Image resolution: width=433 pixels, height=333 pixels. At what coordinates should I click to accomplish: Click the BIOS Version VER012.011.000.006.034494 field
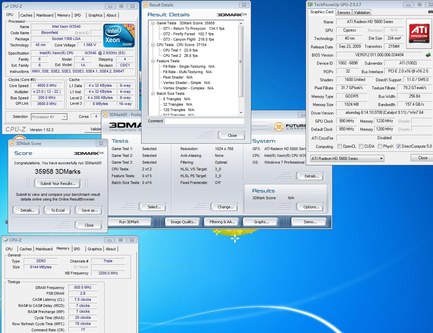pos(379,55)
